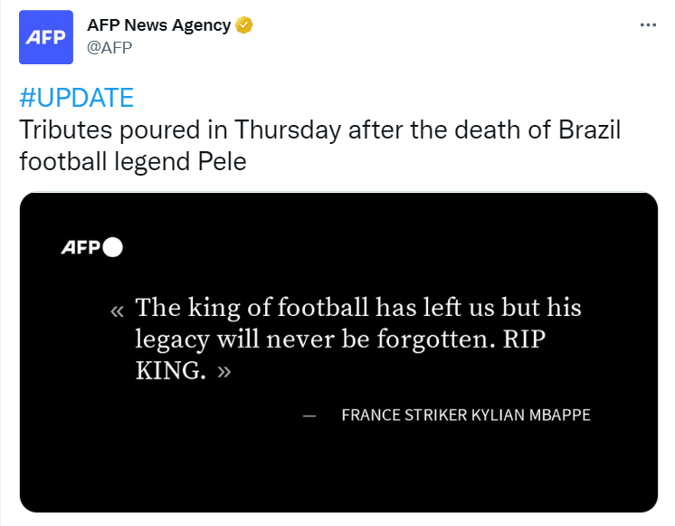Click the gold verified badge
The image size is (675, 526).
pyautogui.click(x=244, y=25)
